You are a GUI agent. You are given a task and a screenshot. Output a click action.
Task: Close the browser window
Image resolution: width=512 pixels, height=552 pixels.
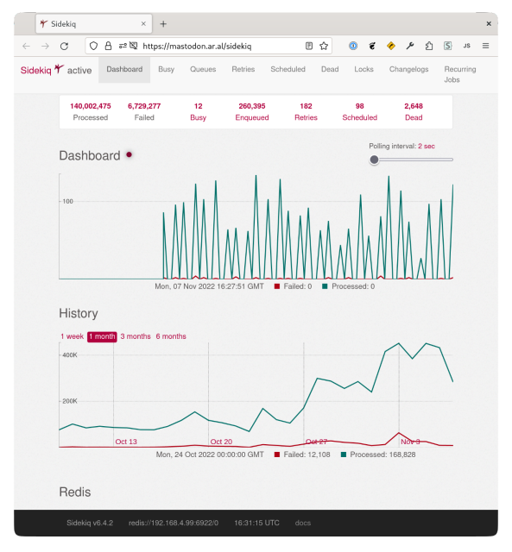coord(489,23)
